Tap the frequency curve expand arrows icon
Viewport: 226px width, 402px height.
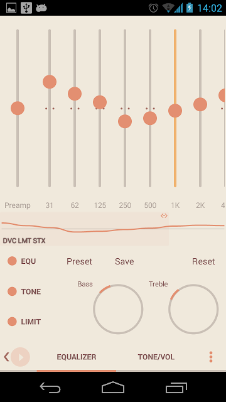pyautogui.click(x=164, y=215)
